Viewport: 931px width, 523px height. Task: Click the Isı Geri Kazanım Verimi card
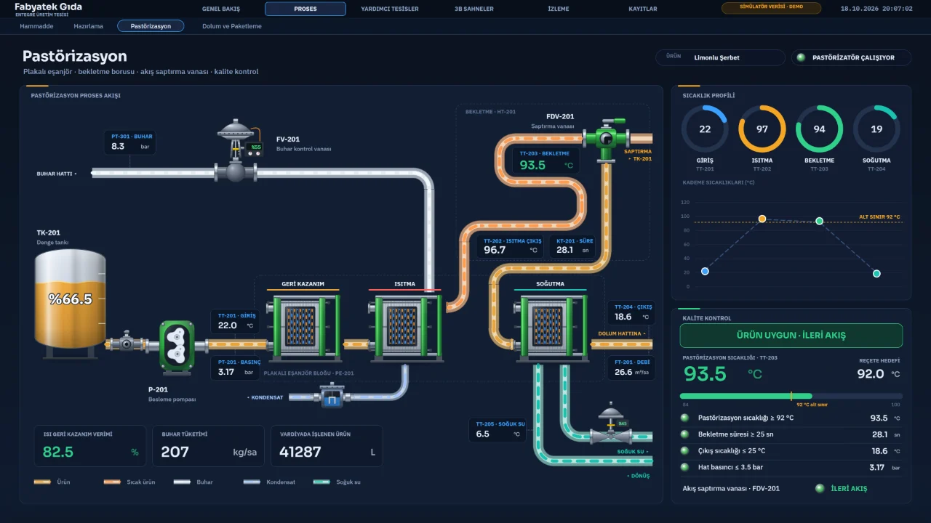point(91,446)
